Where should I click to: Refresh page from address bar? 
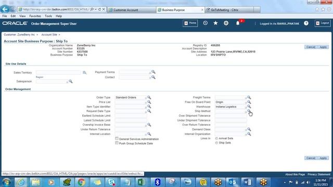tap(99, 9)
